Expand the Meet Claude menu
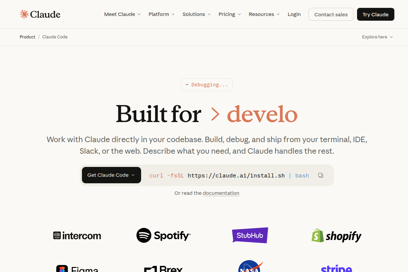This screenshot has width=408, height=272. [x=122, y=14]
